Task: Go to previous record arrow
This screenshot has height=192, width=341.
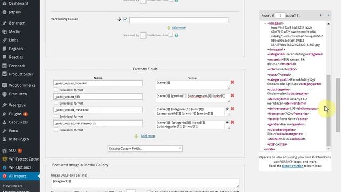Action: point(321,15)
